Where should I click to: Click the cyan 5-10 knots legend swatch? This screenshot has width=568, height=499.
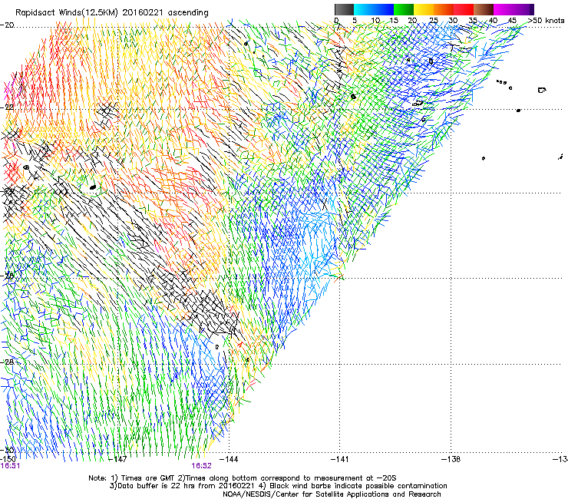click(x=364, y=9)
